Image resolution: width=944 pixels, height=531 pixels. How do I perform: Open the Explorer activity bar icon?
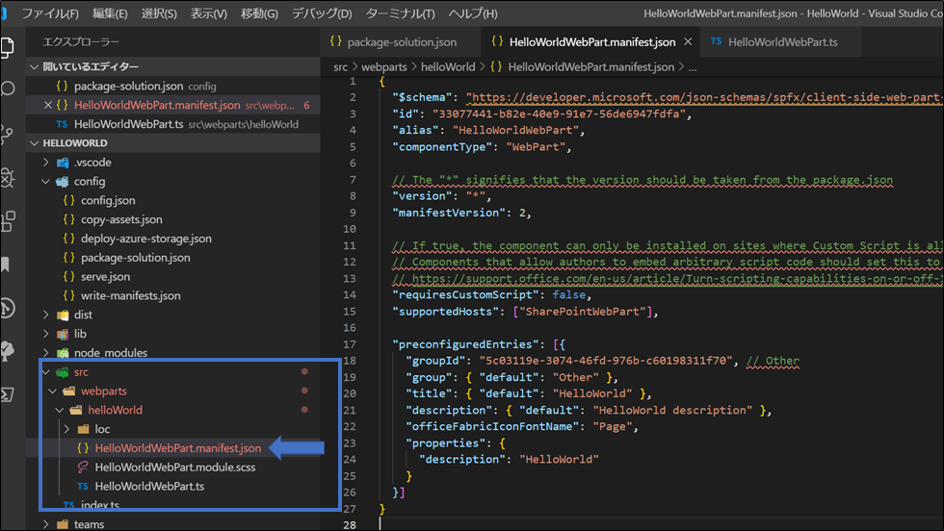(8, 47)
